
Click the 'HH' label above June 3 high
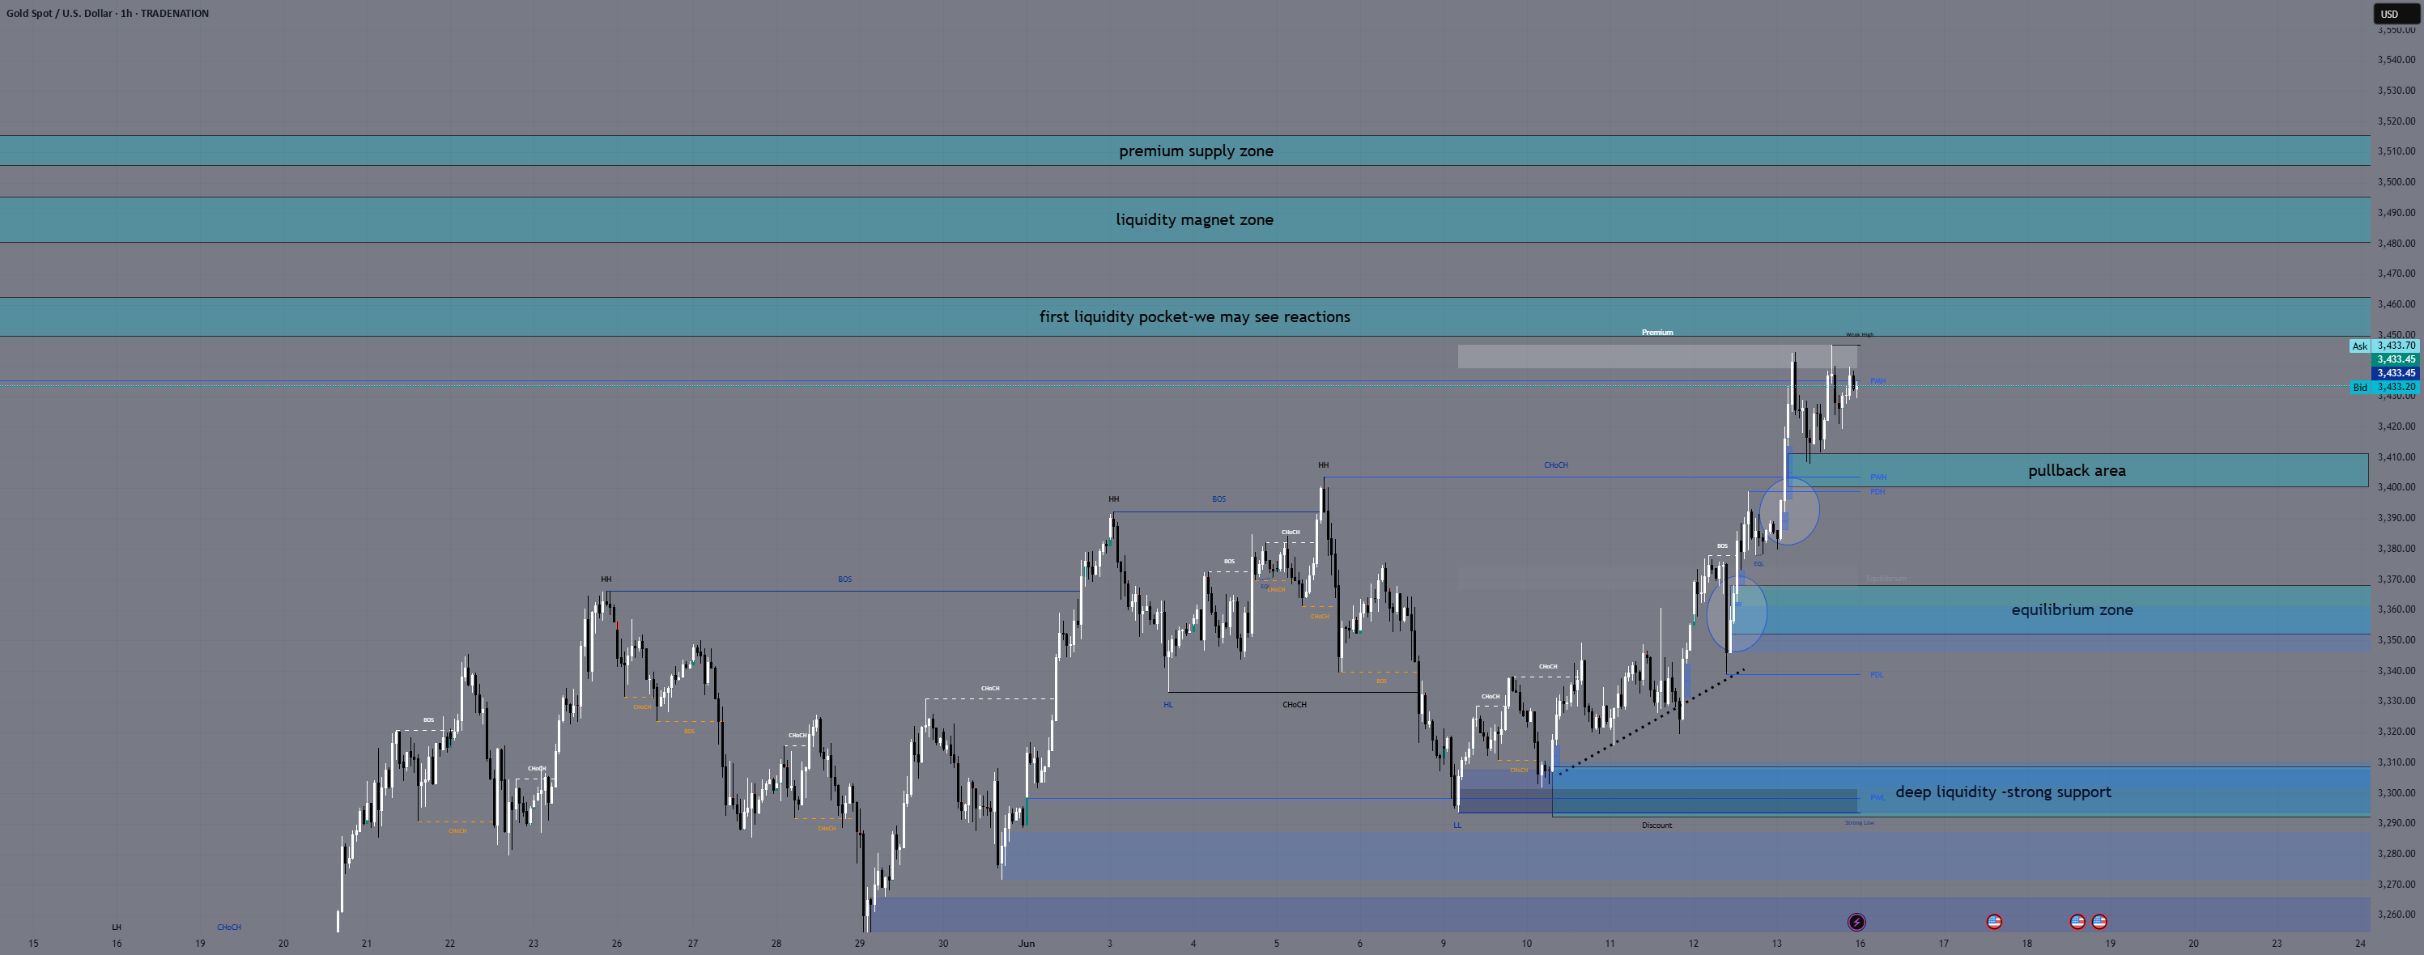coord(1113,499)
